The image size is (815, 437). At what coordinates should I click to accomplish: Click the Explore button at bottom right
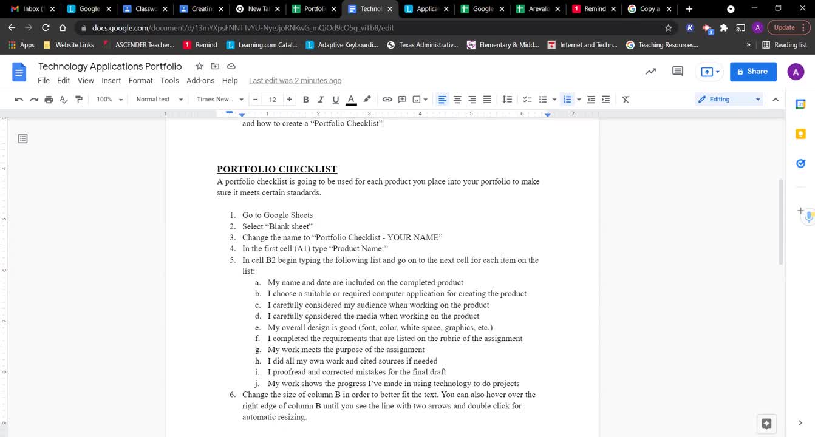click(x=766, y=423)
